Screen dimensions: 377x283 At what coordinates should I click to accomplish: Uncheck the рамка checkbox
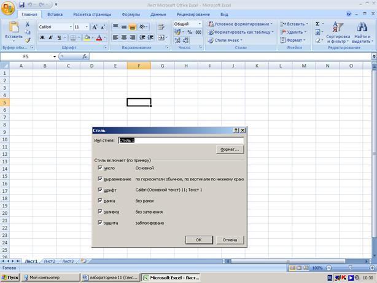[100, 201]
